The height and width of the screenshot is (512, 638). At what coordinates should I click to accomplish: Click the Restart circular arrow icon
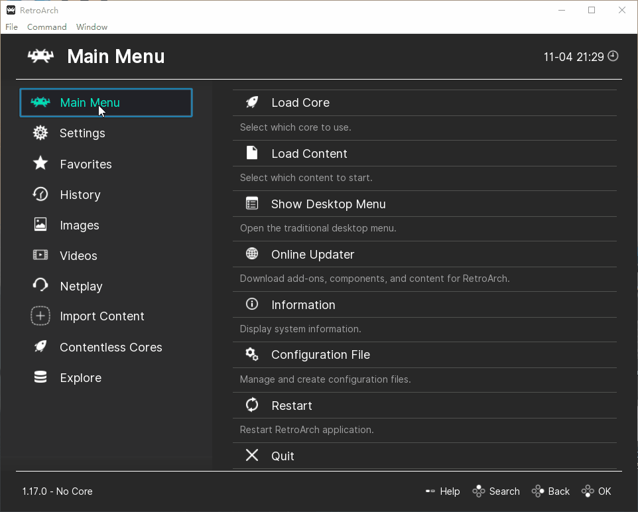252,405
